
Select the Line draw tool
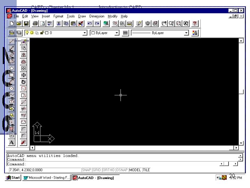(11, 41)
